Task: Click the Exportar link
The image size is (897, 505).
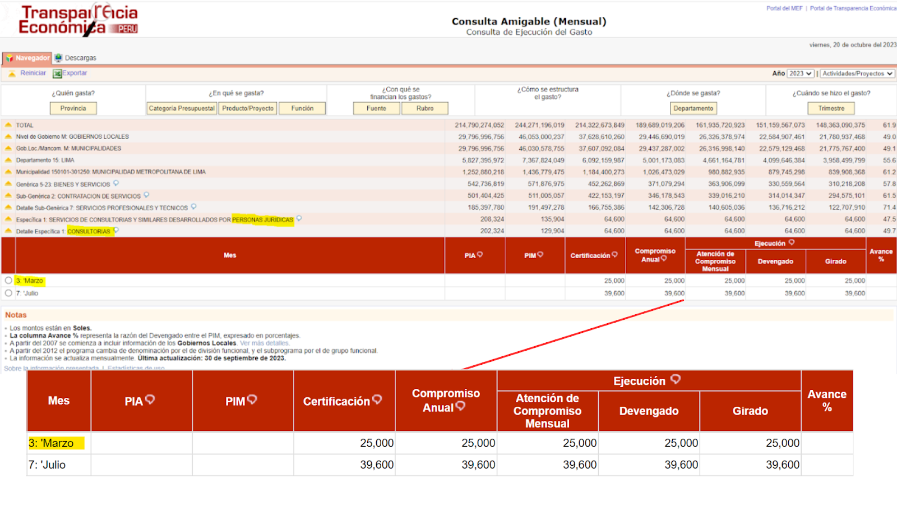Action: 75,73
